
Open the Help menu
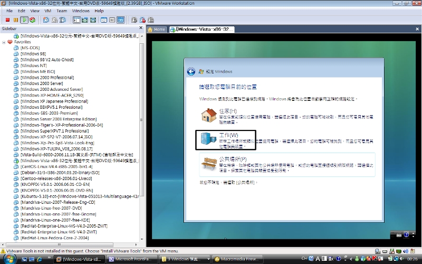pos(99,11)
